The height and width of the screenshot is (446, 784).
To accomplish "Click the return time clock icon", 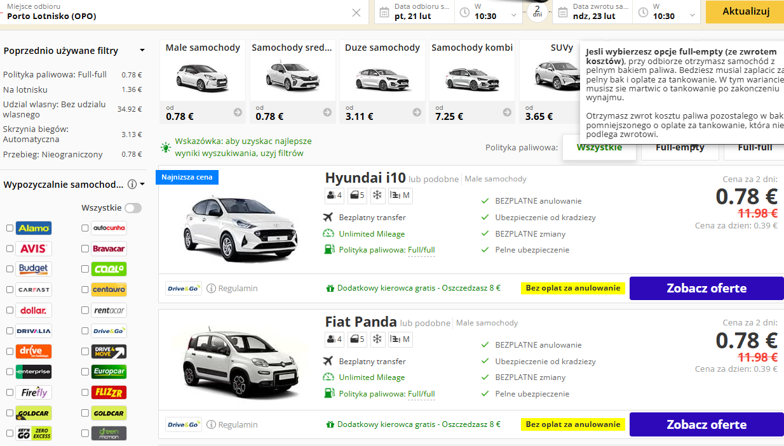I will pos(644,12).
